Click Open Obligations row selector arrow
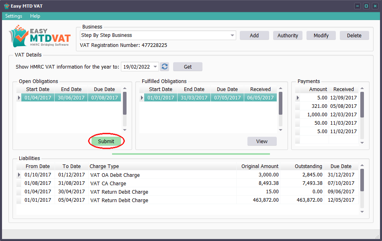This screenshot has height=241, width=382. 19,98
